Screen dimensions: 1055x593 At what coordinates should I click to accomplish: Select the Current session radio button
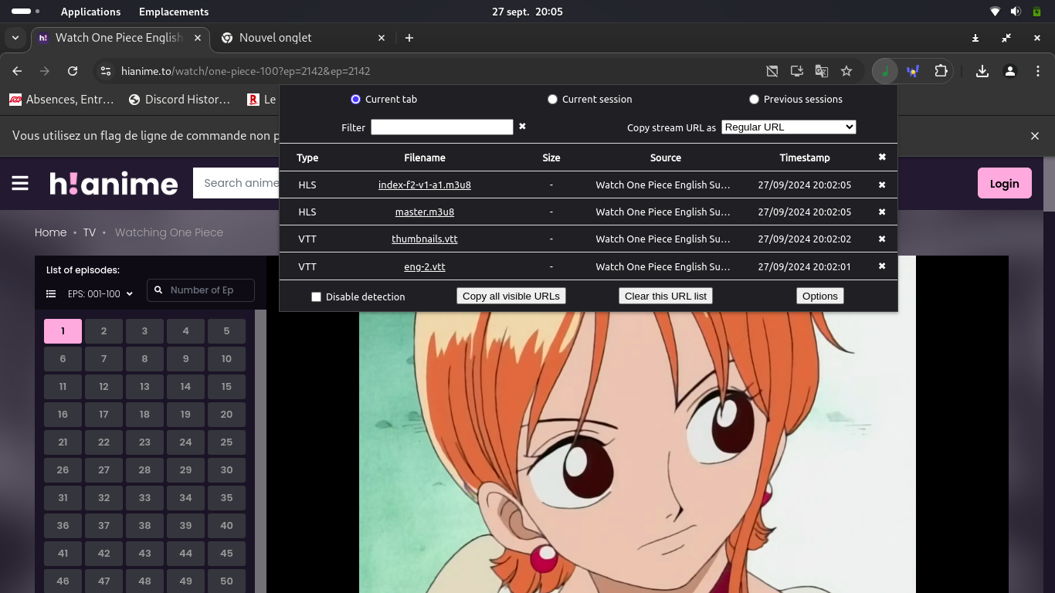tap(552, 99)
